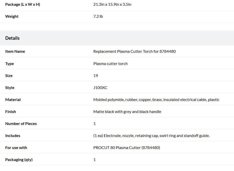This screenshot has height=171, width=234.
Task: Click the Molded polymide material description
Action: [x=156, y=99]
